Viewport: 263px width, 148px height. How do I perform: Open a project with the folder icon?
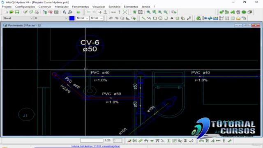12,12
